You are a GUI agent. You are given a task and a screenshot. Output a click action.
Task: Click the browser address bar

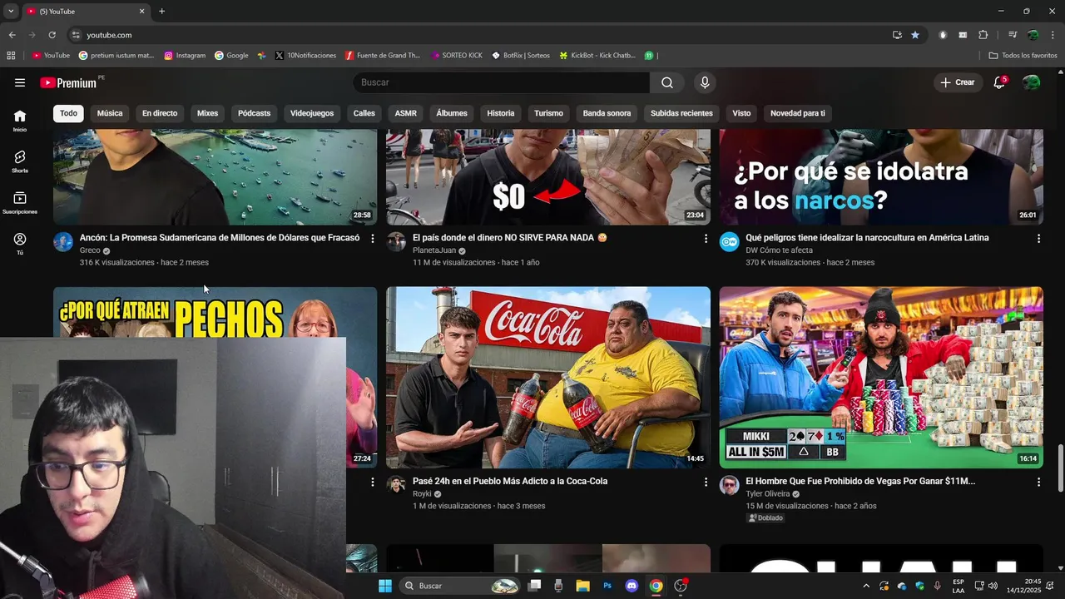(x=483, y=35)
